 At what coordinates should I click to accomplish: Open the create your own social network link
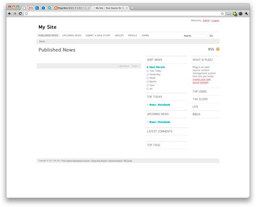click(x=202, y=81)
